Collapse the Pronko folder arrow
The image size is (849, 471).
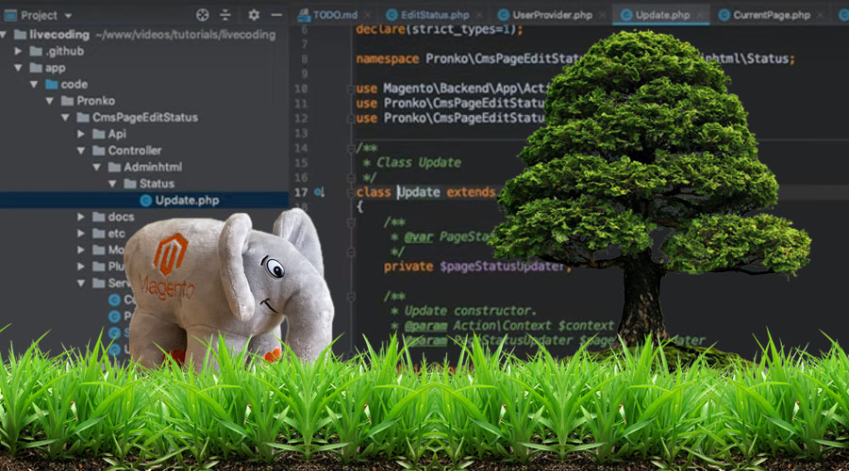click(x=50, y=101)
